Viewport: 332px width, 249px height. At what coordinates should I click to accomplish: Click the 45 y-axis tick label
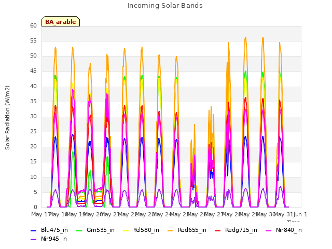[33, 71]
